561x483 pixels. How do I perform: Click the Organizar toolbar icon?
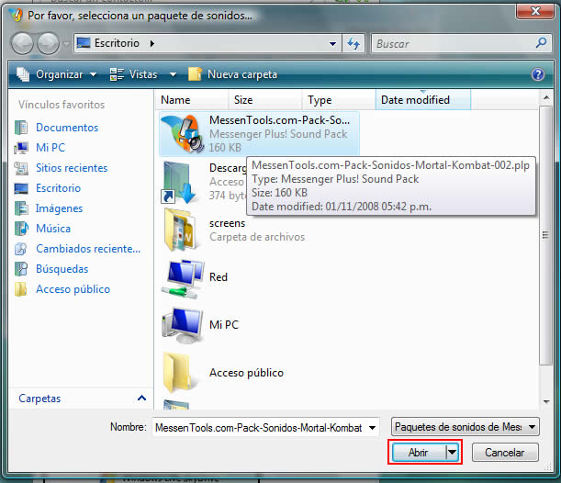click(23, 74)
